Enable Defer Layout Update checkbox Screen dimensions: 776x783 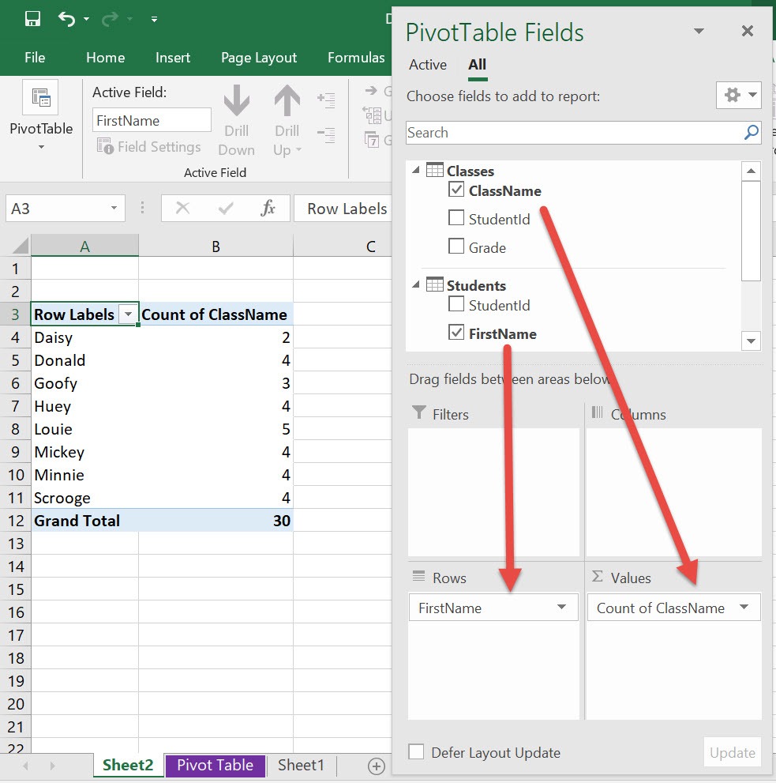[416, 751]
